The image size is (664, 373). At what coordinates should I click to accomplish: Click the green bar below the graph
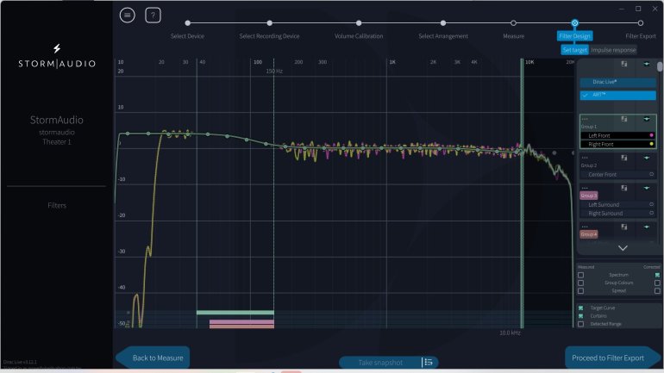point(235,313)
